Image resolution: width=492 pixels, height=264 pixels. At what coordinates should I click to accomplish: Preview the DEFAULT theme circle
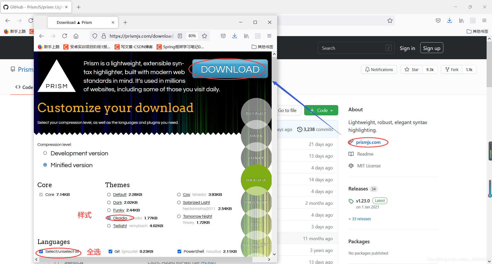(x=256, y=114)
